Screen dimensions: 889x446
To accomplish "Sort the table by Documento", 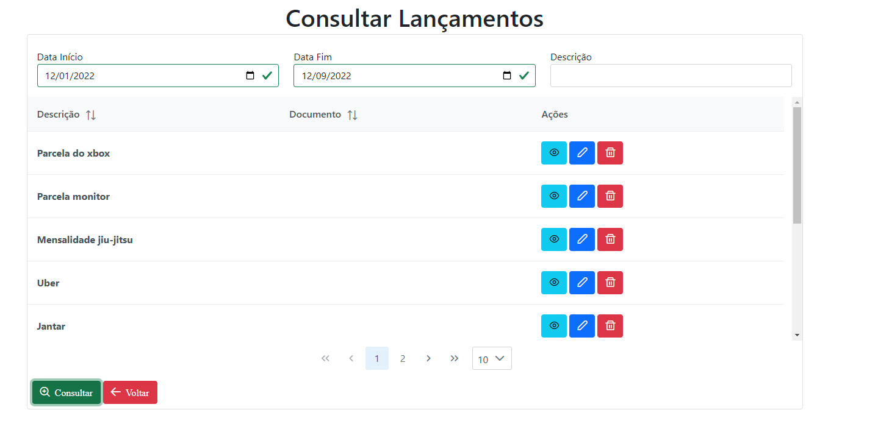I will (x=352, y=115).
